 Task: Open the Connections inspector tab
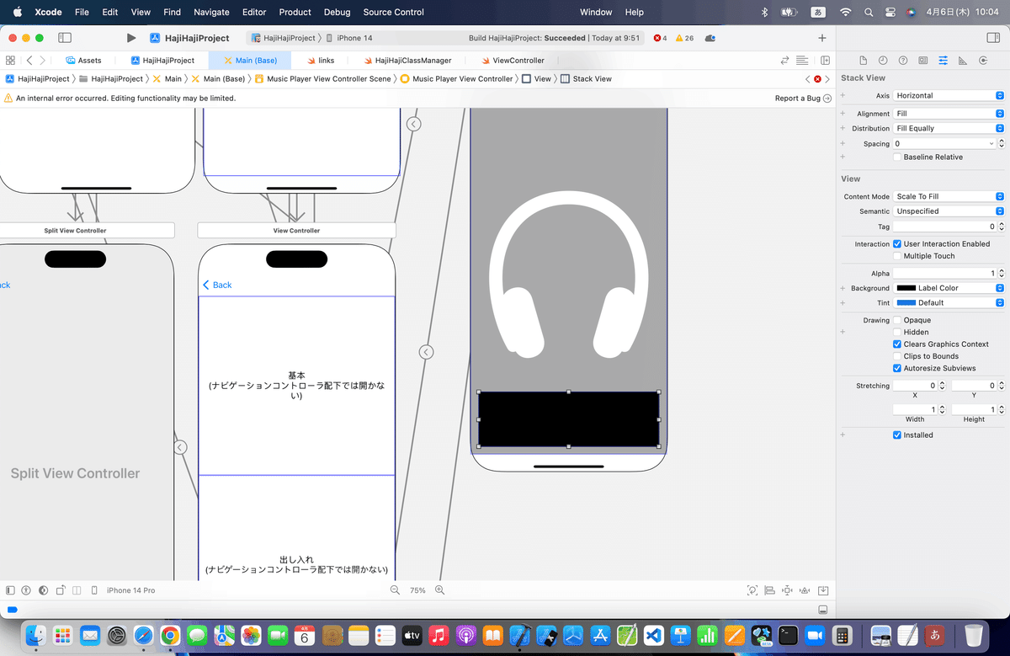(982, 61)
